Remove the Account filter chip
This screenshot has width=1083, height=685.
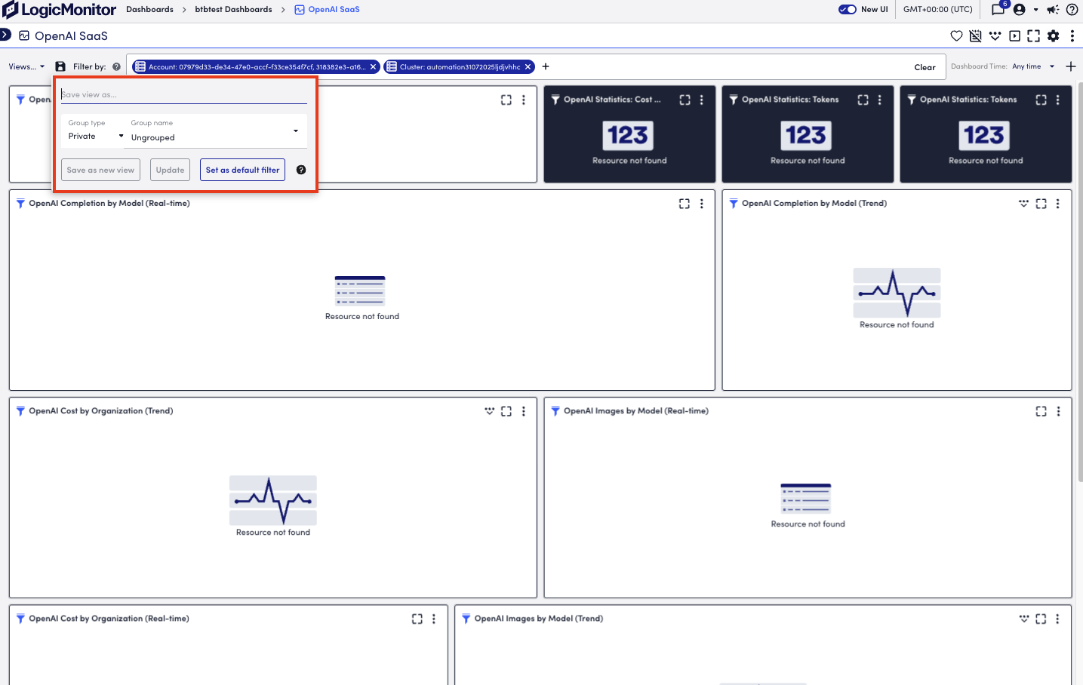click(374, 66)
